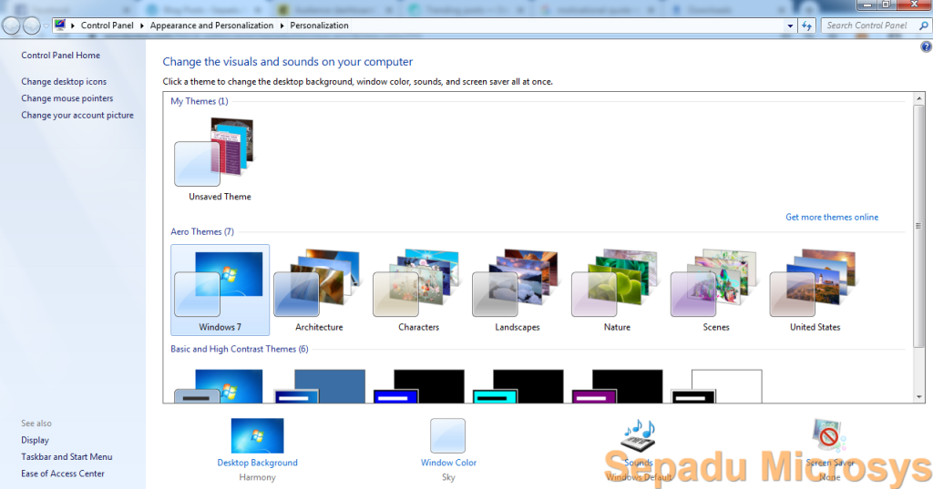Apply the Windows 7 Aero theme
This screenshot has height=489, width=933.
click(220, 290)
